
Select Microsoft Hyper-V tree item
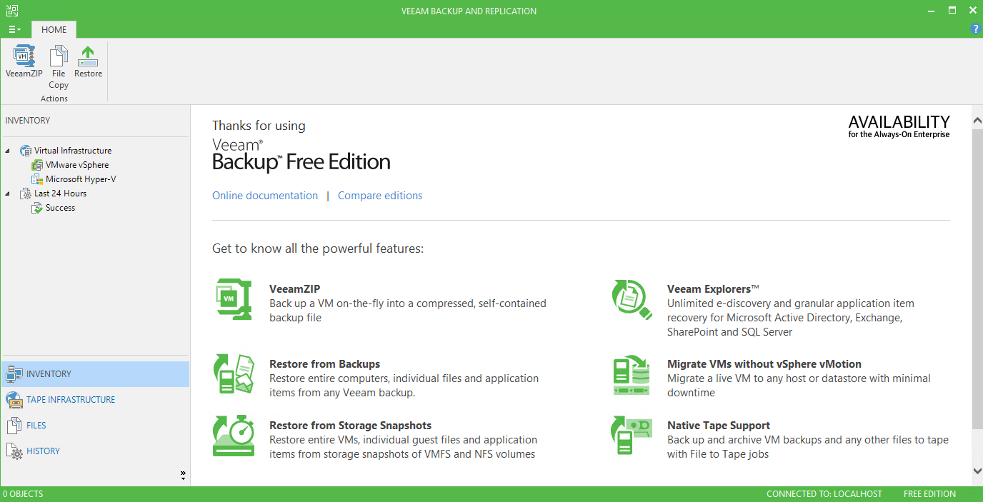click(81, 179)
